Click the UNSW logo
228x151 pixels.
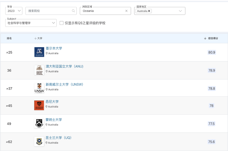point(39,88)
